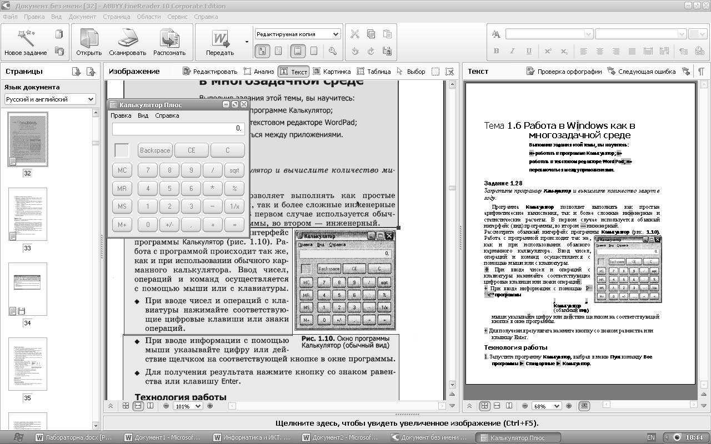Select the Выбор pointer tool
Viewport: 711px width, 444px height.
[x=411, y=72]
